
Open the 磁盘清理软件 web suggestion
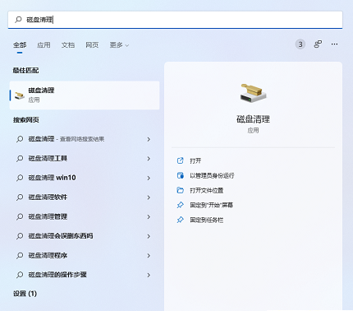coord(85,197)
